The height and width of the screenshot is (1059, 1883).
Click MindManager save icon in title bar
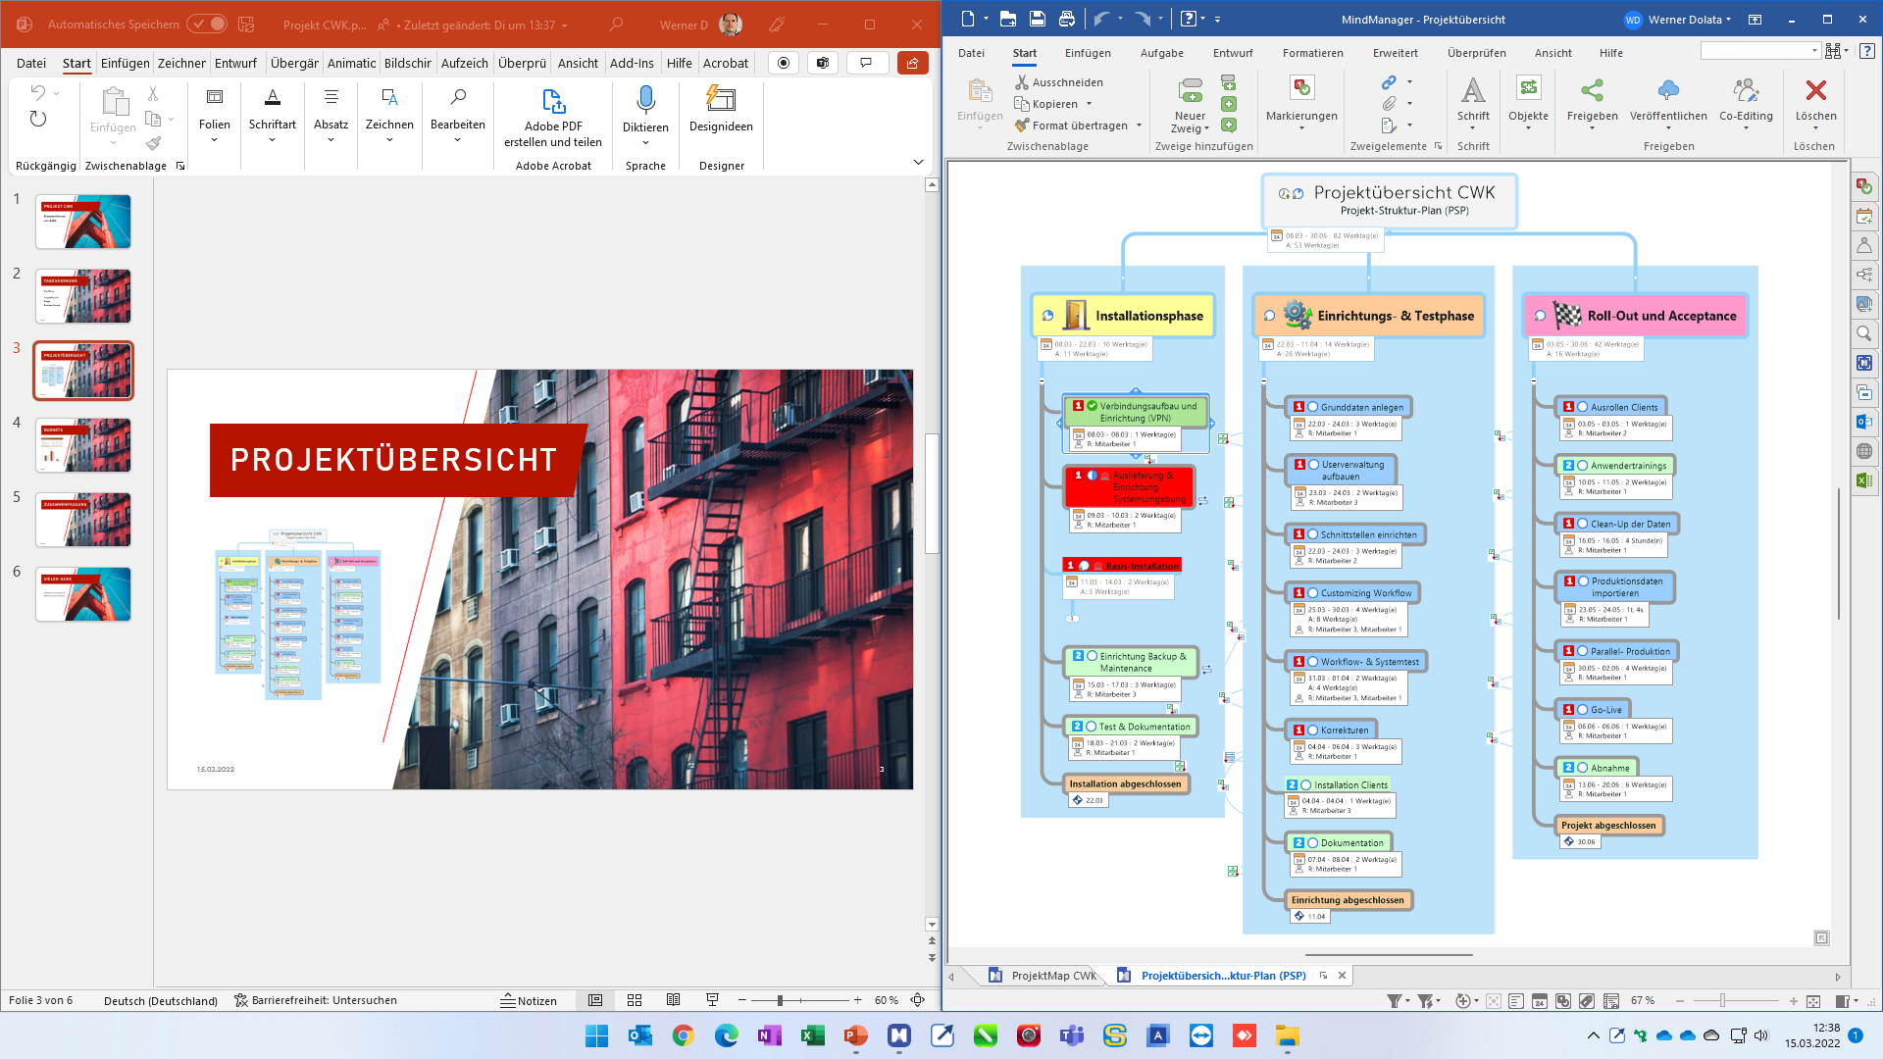tap(1037, 19)
